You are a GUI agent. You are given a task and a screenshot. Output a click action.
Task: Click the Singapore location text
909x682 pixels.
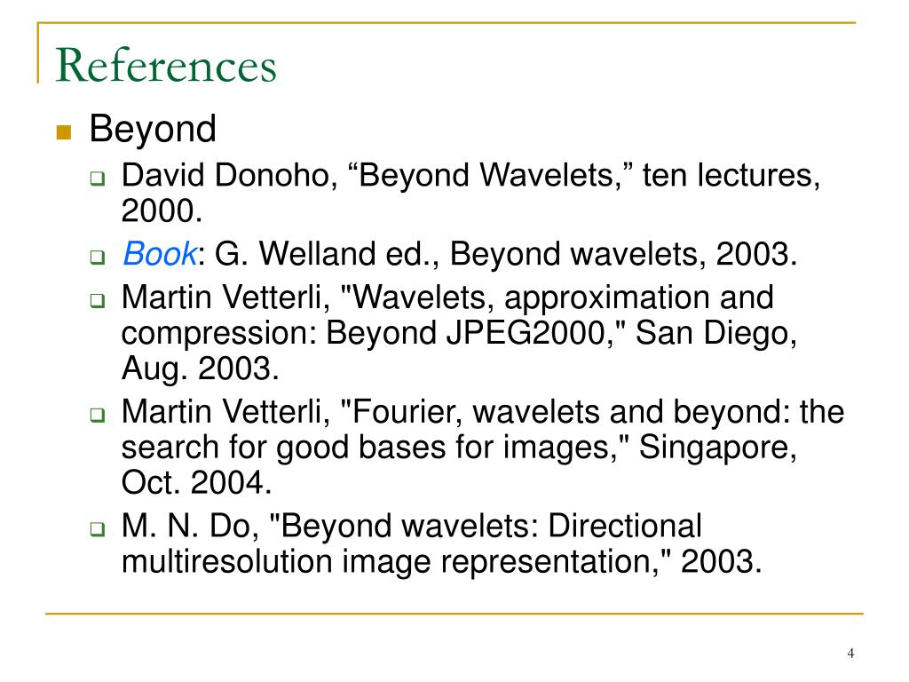pyautogui.click(x=717, y=448)
